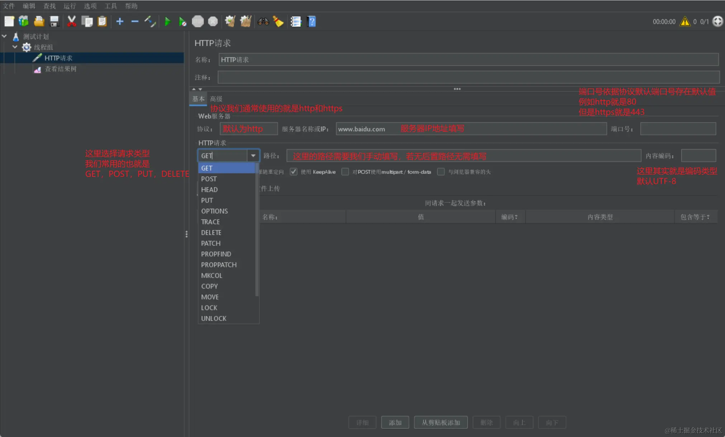Viewport: 725px width, 437px height.
Task: Click the Save floppy disk icon
Action: [54, 22]
